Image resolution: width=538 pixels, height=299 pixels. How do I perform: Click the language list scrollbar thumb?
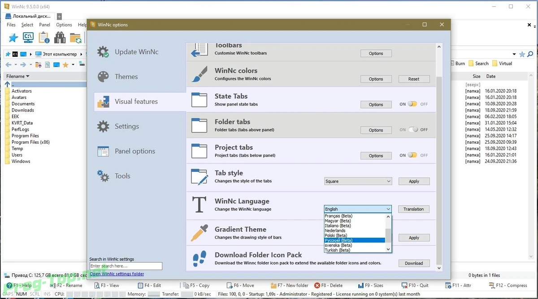pyautogui.click(x=388, y=235)
